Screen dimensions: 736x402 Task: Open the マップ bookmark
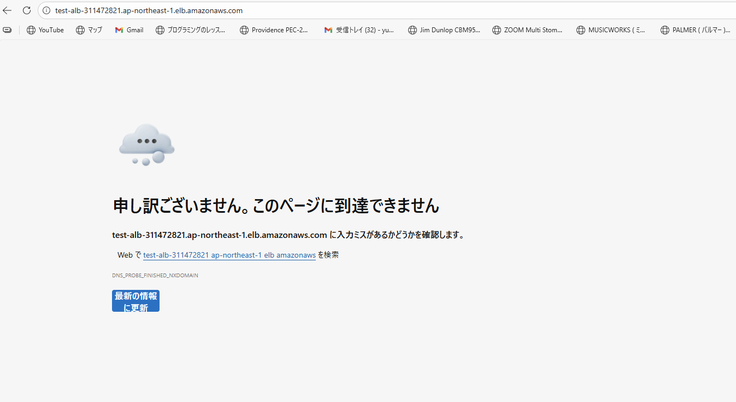pos(89,30)
